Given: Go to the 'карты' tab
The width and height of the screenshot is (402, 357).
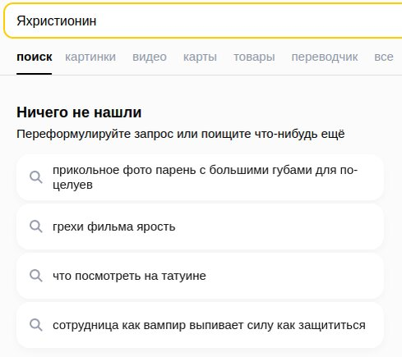Looking at the screenshot, I should (x=200, y=57).
